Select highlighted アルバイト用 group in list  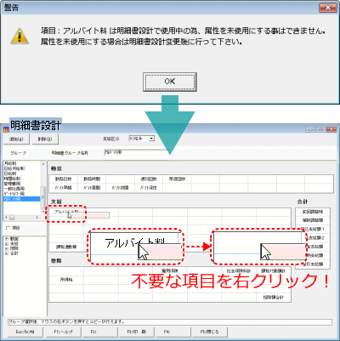pyautogui.click(x=22, y=199)
